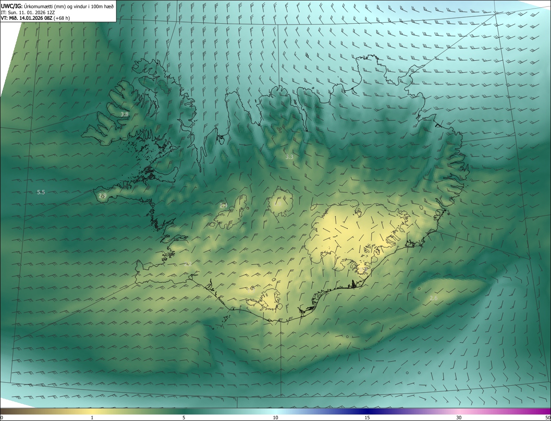Viewport: 551px width, 421px height.
Task: Click the 5 tick label on the colour scale
Action: tap(184, 418)
